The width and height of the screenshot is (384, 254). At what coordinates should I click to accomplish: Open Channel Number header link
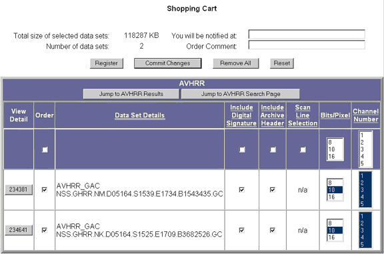pyautogui.click(x=365, y=115)
